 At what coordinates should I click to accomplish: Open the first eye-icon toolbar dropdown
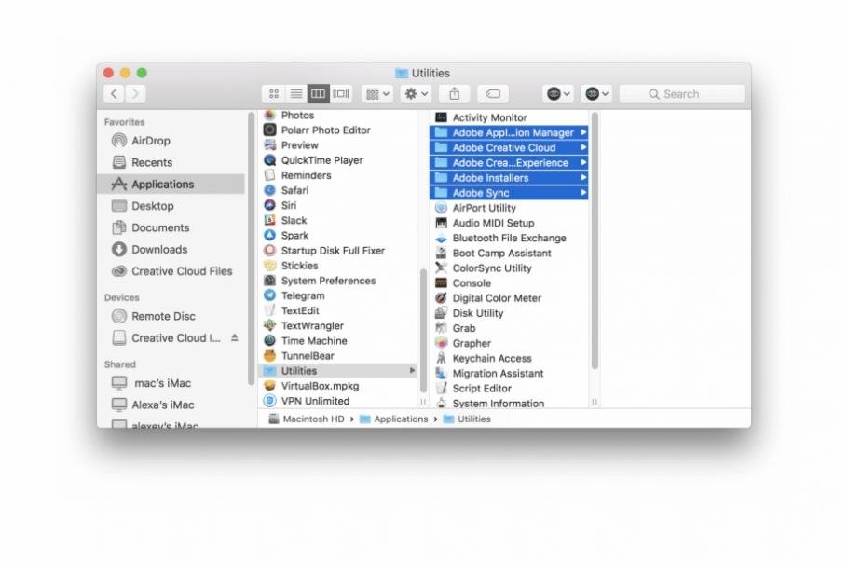[x=558, y=94]
